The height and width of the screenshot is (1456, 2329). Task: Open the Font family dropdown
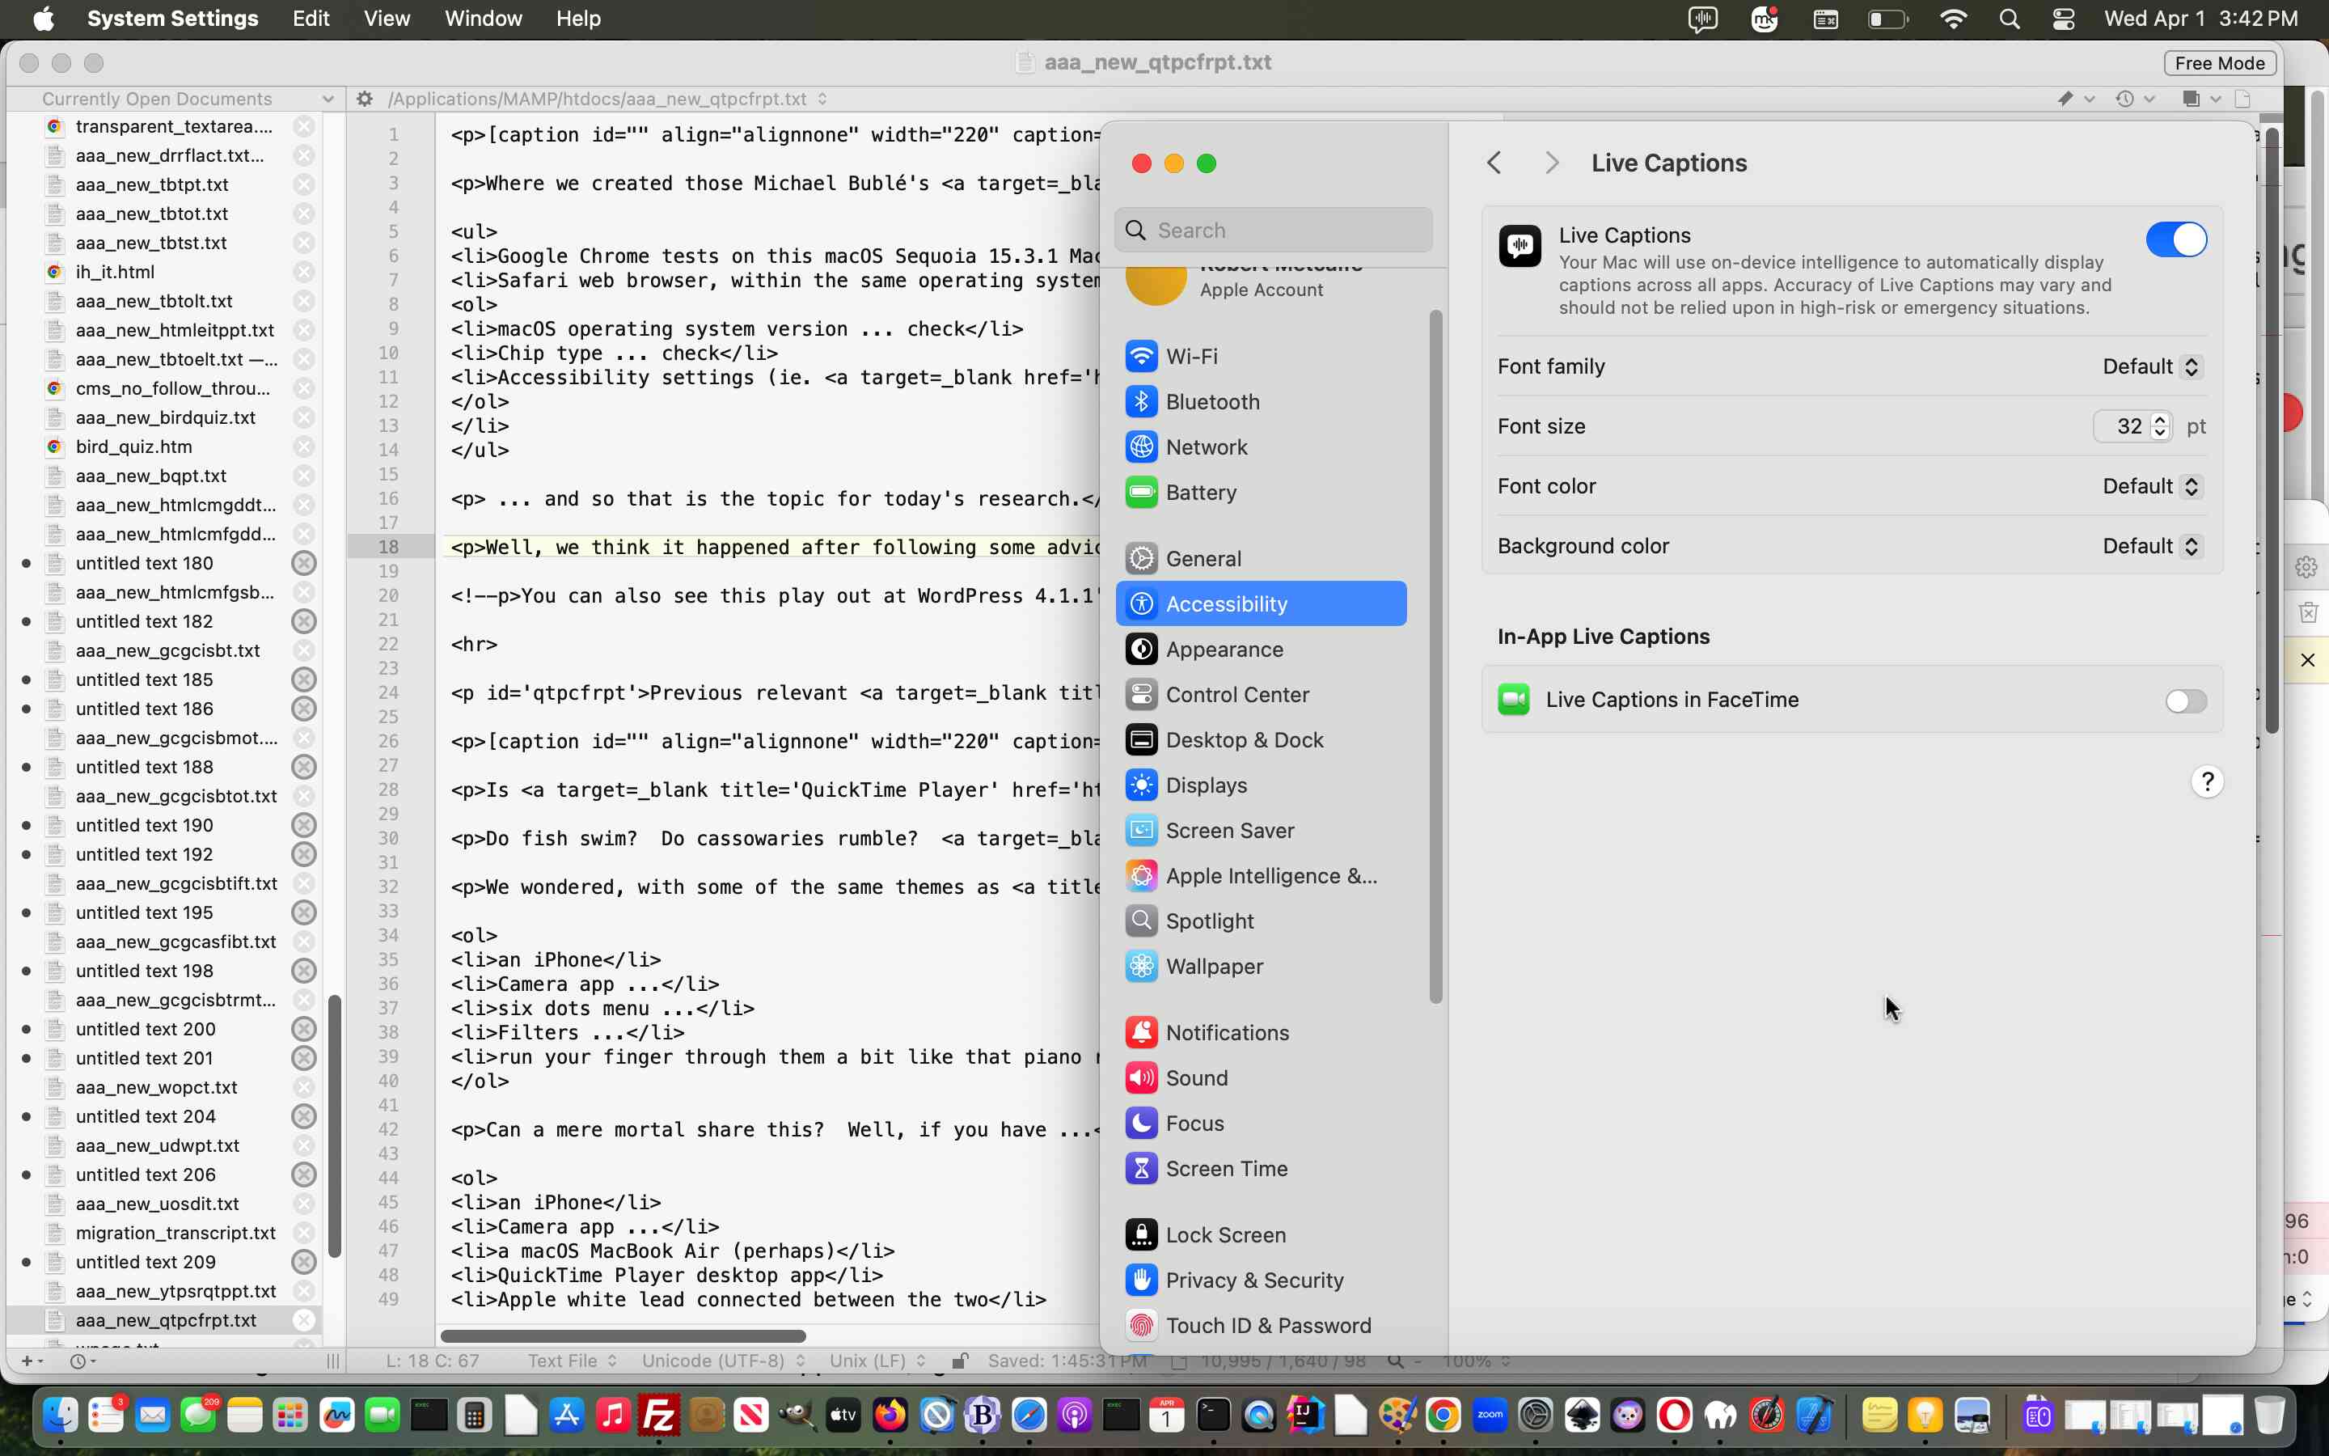[x=2151, y=367]
